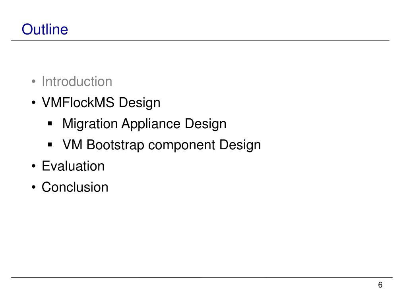407x305 pixels.
Task: Select the word Bootstrap
Action: [x=115, y=145]
